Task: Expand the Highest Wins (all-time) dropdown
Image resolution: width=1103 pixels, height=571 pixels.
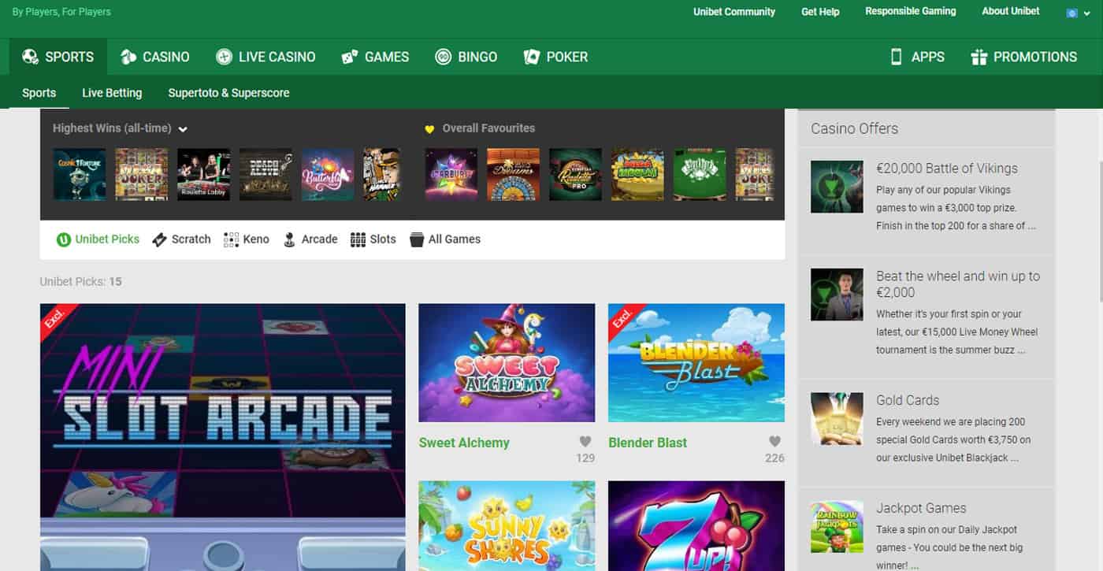Action: [120, 128]
